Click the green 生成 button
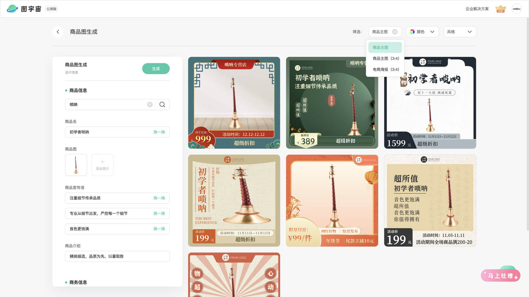 coord(156,69)
